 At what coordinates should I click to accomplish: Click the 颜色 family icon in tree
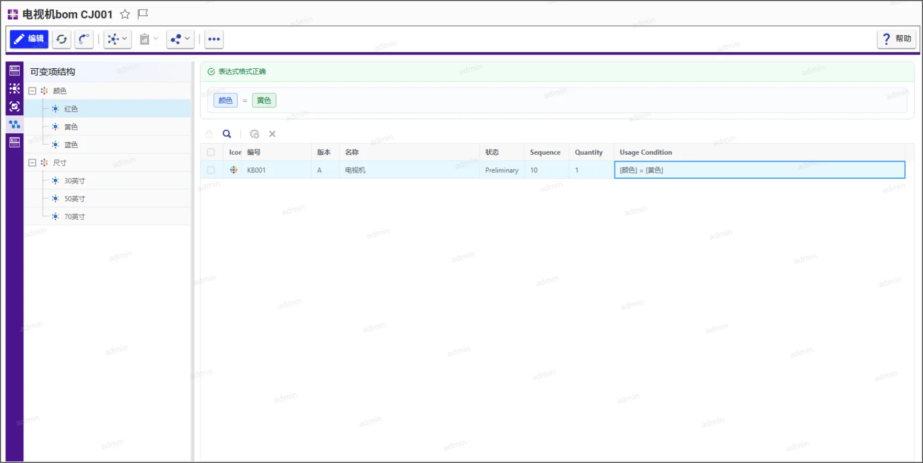44,91
